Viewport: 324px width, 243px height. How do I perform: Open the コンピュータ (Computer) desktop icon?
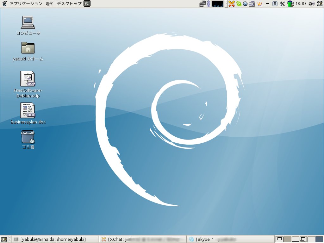(28, 22)
